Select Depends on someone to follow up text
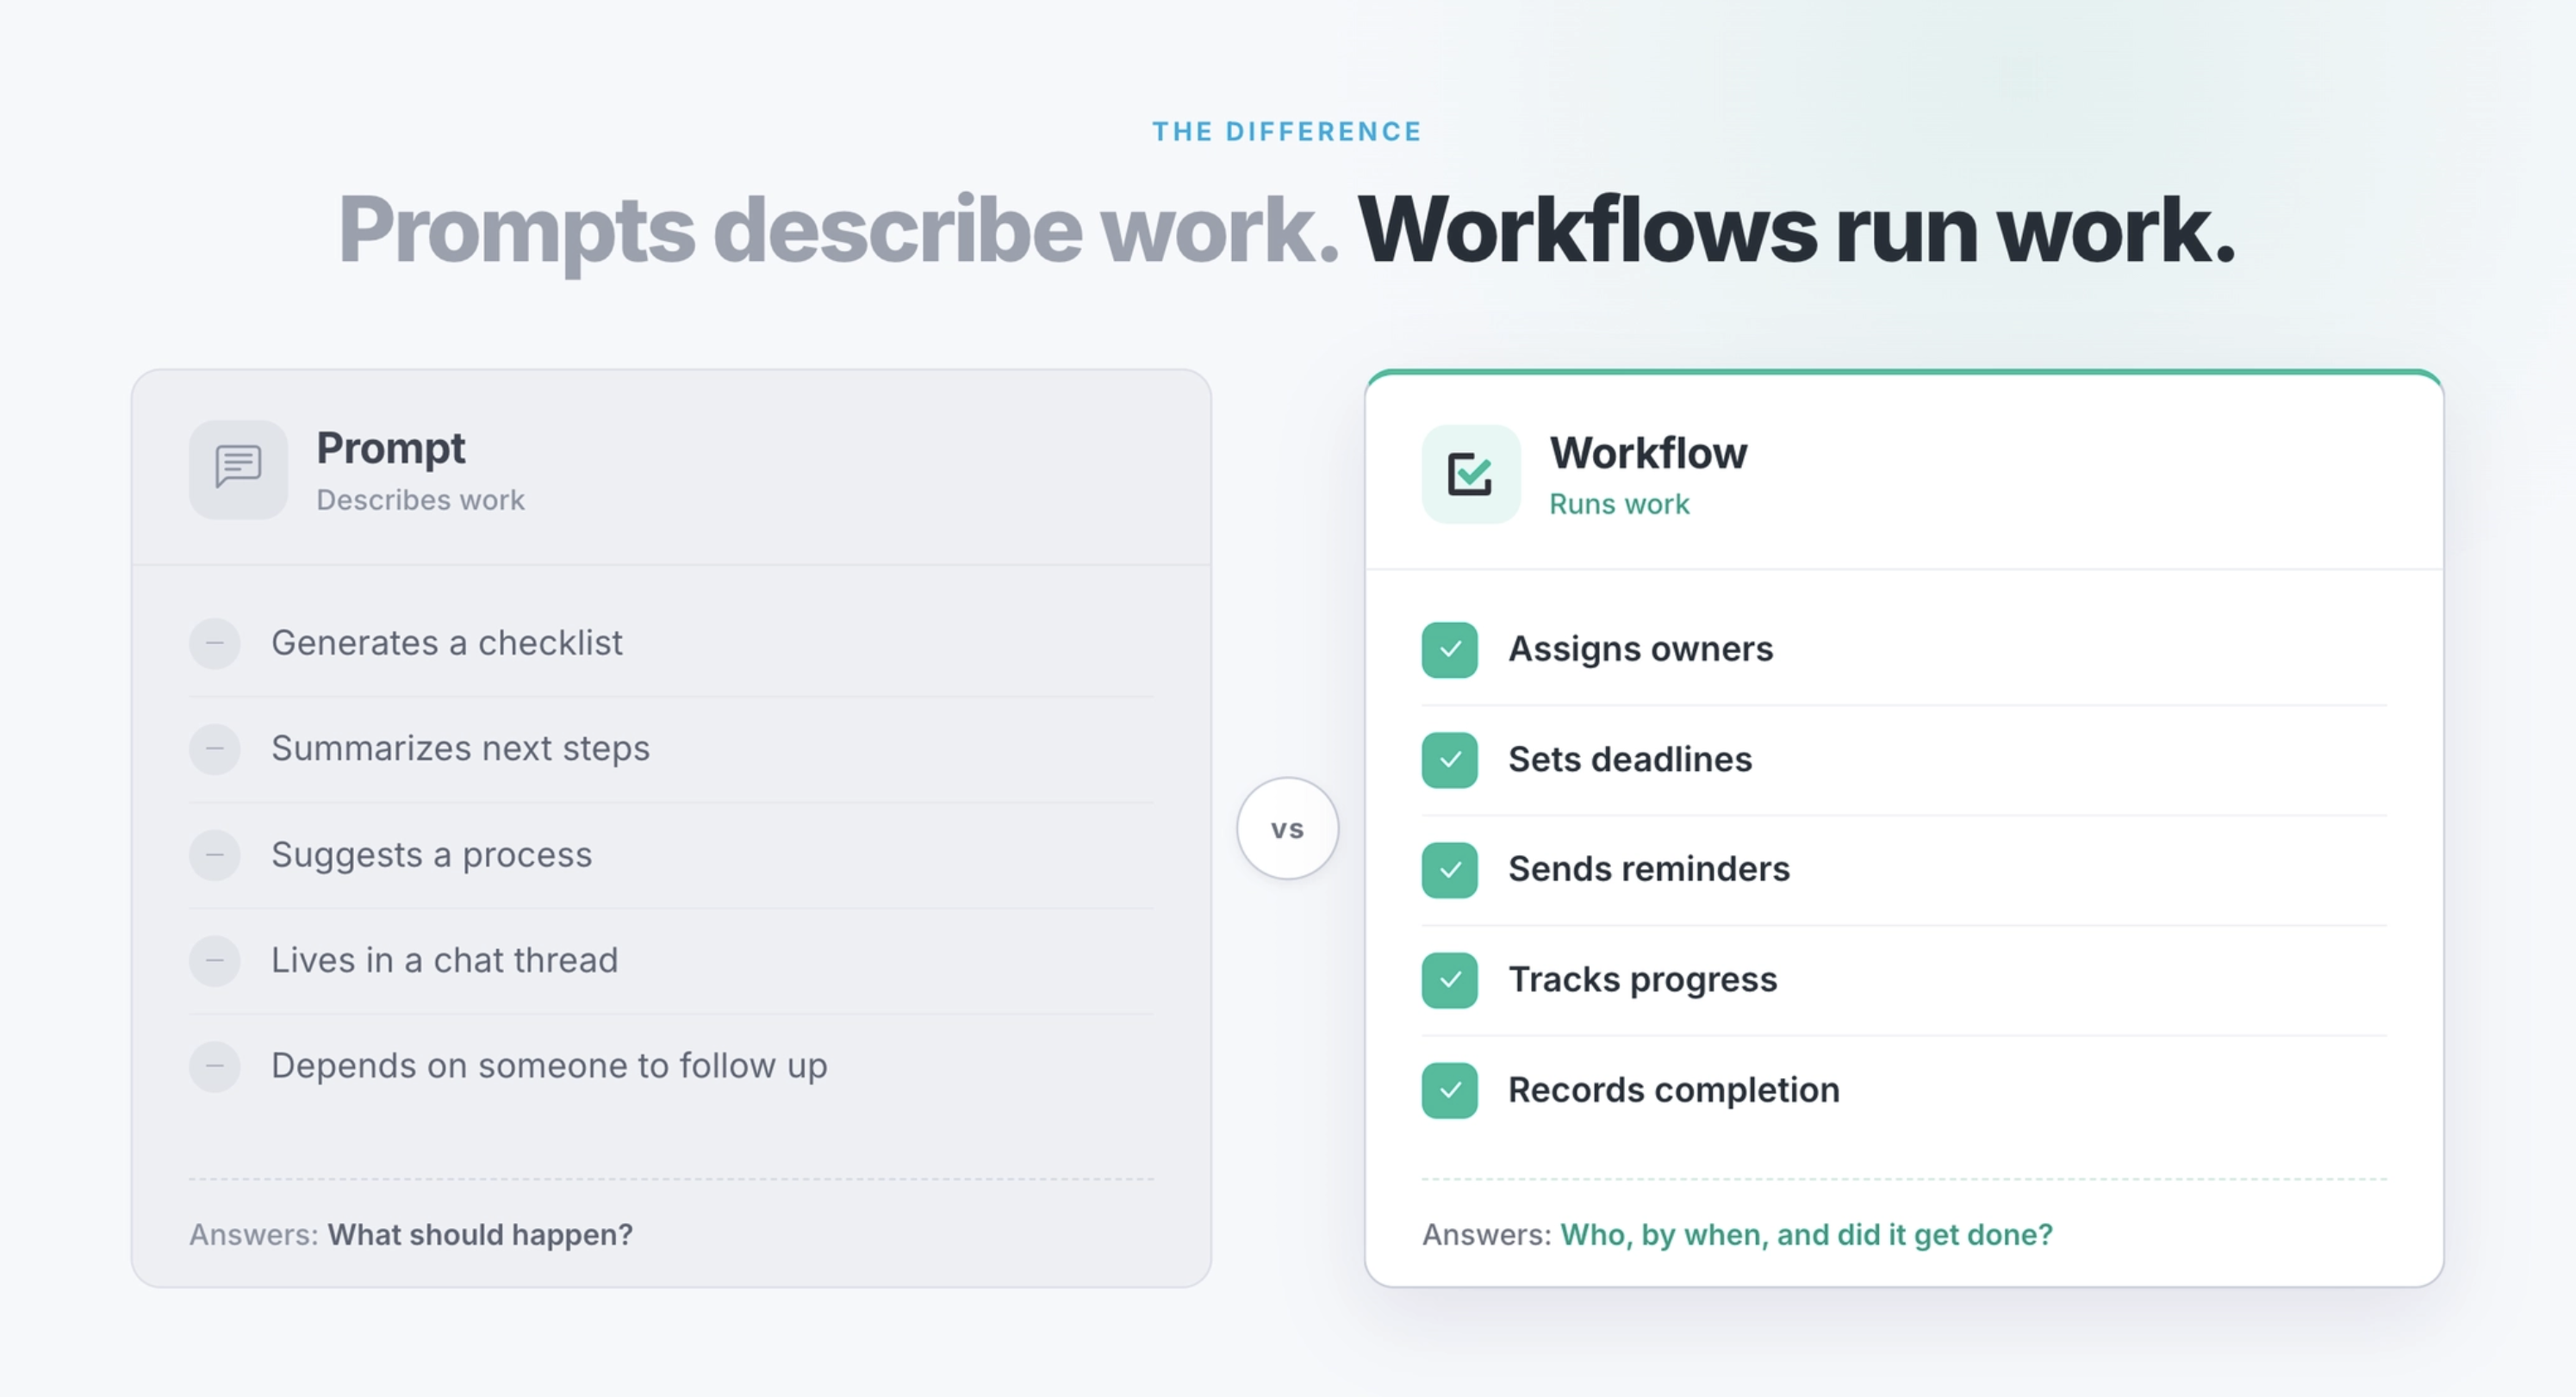Image resolution: width=2576 pixels, height=1397 pixels. coord(549,1066)
